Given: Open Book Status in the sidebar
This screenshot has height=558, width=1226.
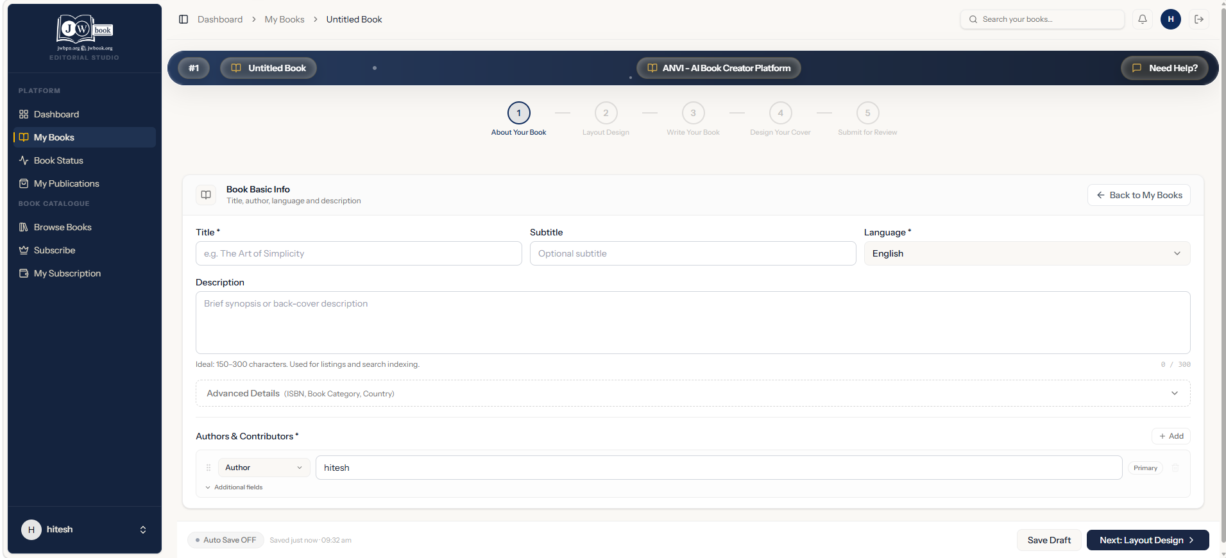Looking at the screenshot, I should click(85, 160).
